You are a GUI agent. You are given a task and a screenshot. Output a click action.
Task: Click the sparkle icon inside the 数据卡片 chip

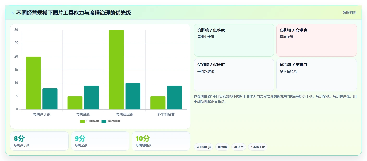(252, 147)
